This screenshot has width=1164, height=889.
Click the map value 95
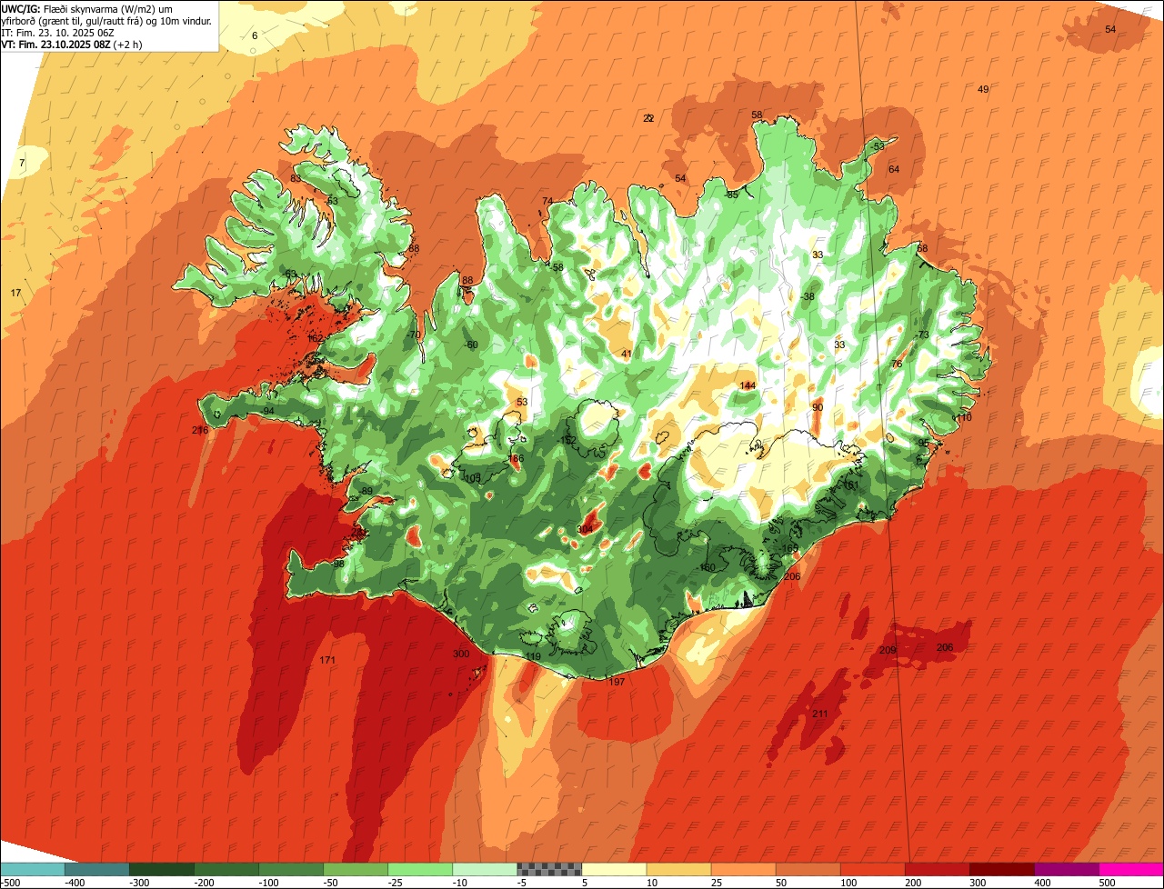(x=924, y=443)
